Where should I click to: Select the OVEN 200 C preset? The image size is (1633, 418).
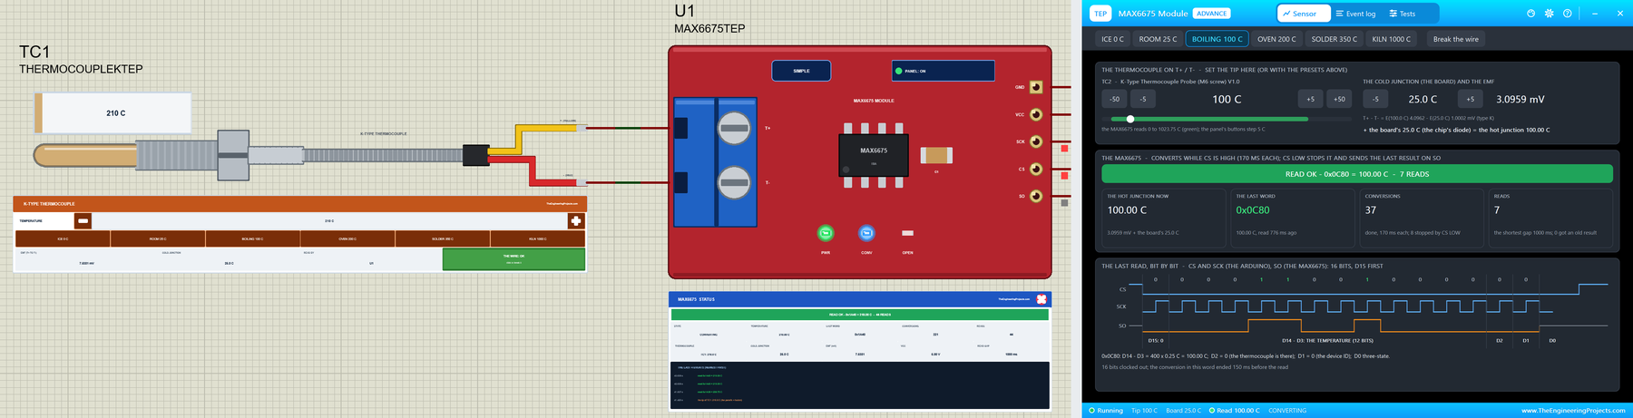coord(1276,39)
